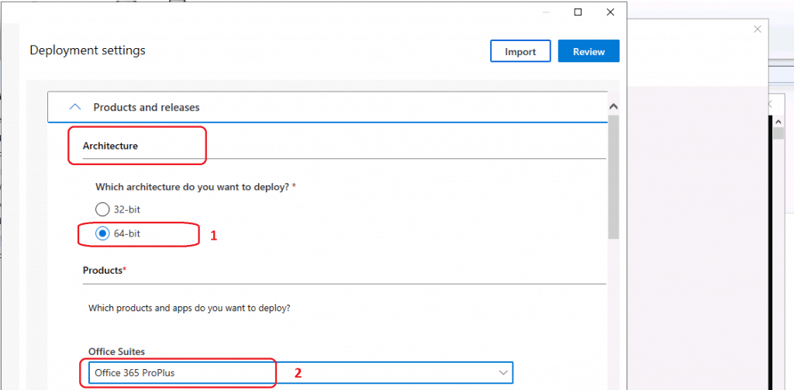Click 'Which architecture do you want to deploy?' text

pos(195,186)
